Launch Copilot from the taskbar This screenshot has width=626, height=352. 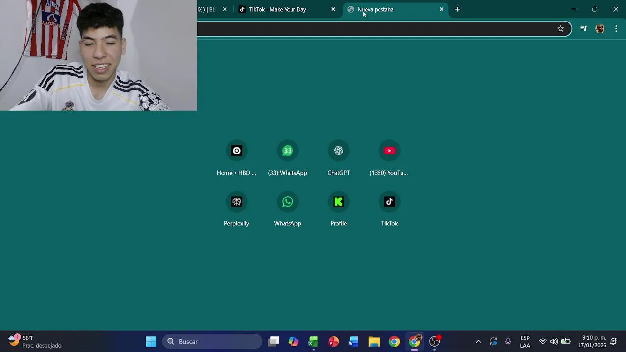click(293, 342)
